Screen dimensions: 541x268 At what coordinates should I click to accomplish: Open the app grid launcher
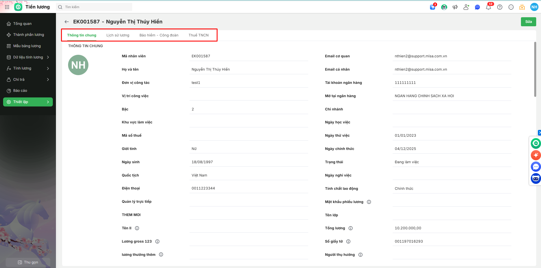tap(7, 7)
